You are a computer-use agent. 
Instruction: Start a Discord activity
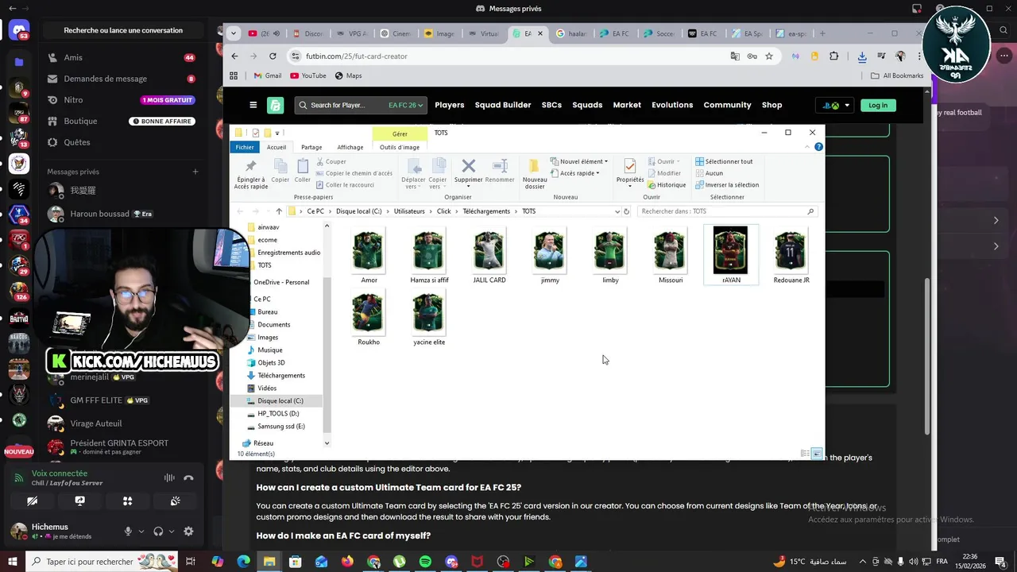coord(127,501)
